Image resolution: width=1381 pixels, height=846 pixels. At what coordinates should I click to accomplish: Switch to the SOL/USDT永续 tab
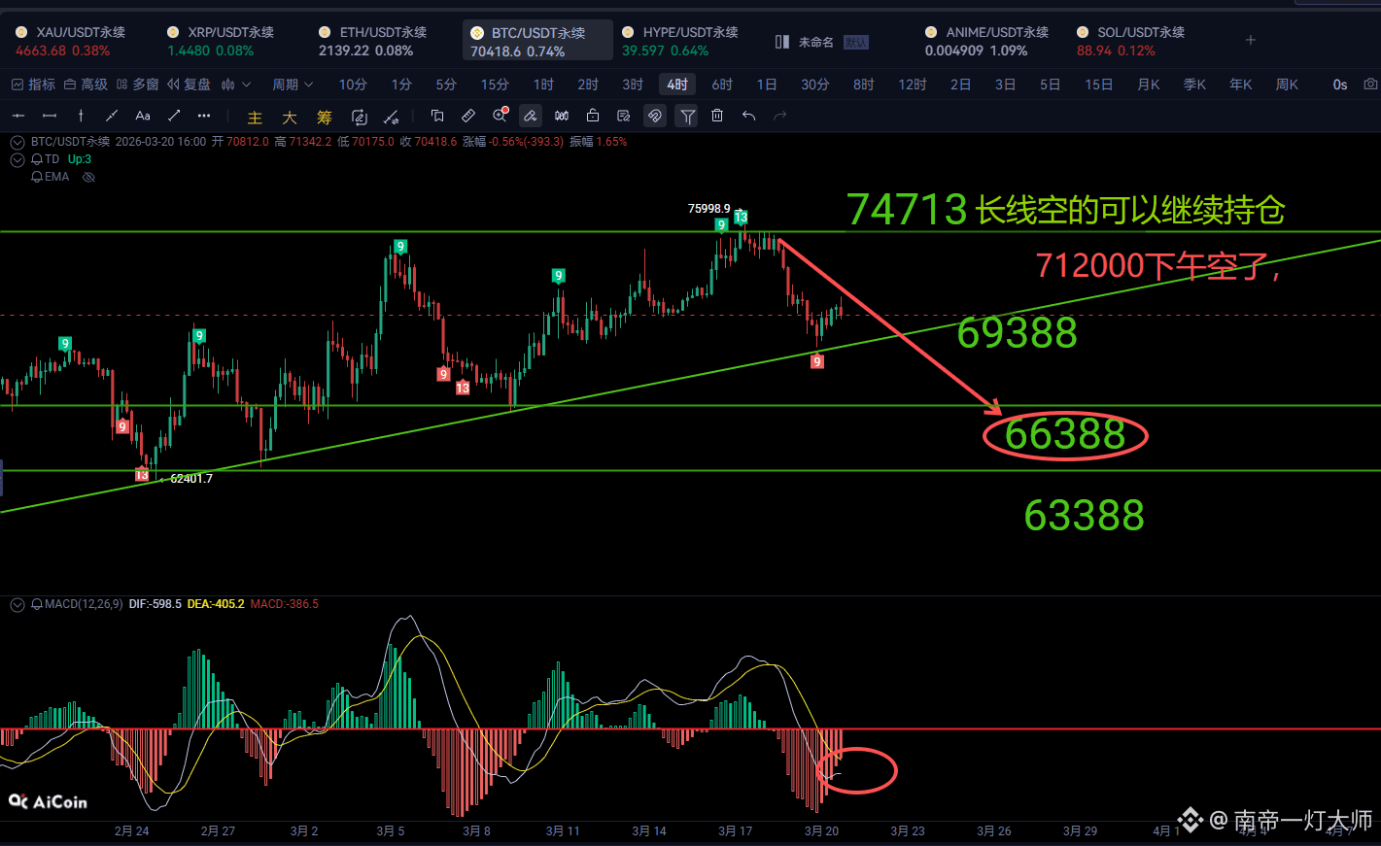[x=1131, y=41]
